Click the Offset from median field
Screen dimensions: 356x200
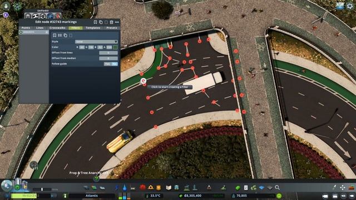tap(108, 58)
